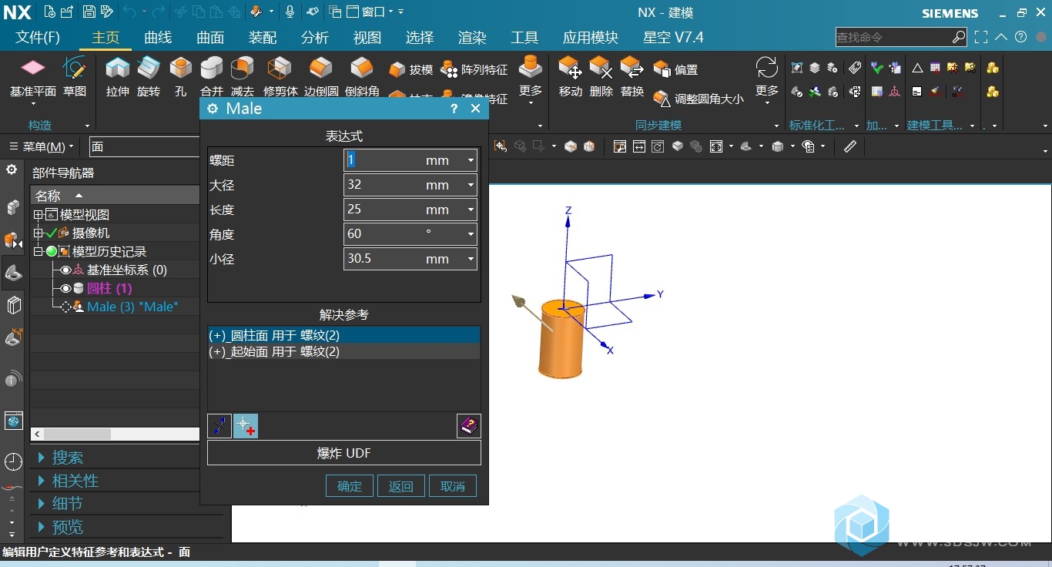Click the navigator settings gear icon
This screenshot has width=1052, height=567.
coord(12,169)
